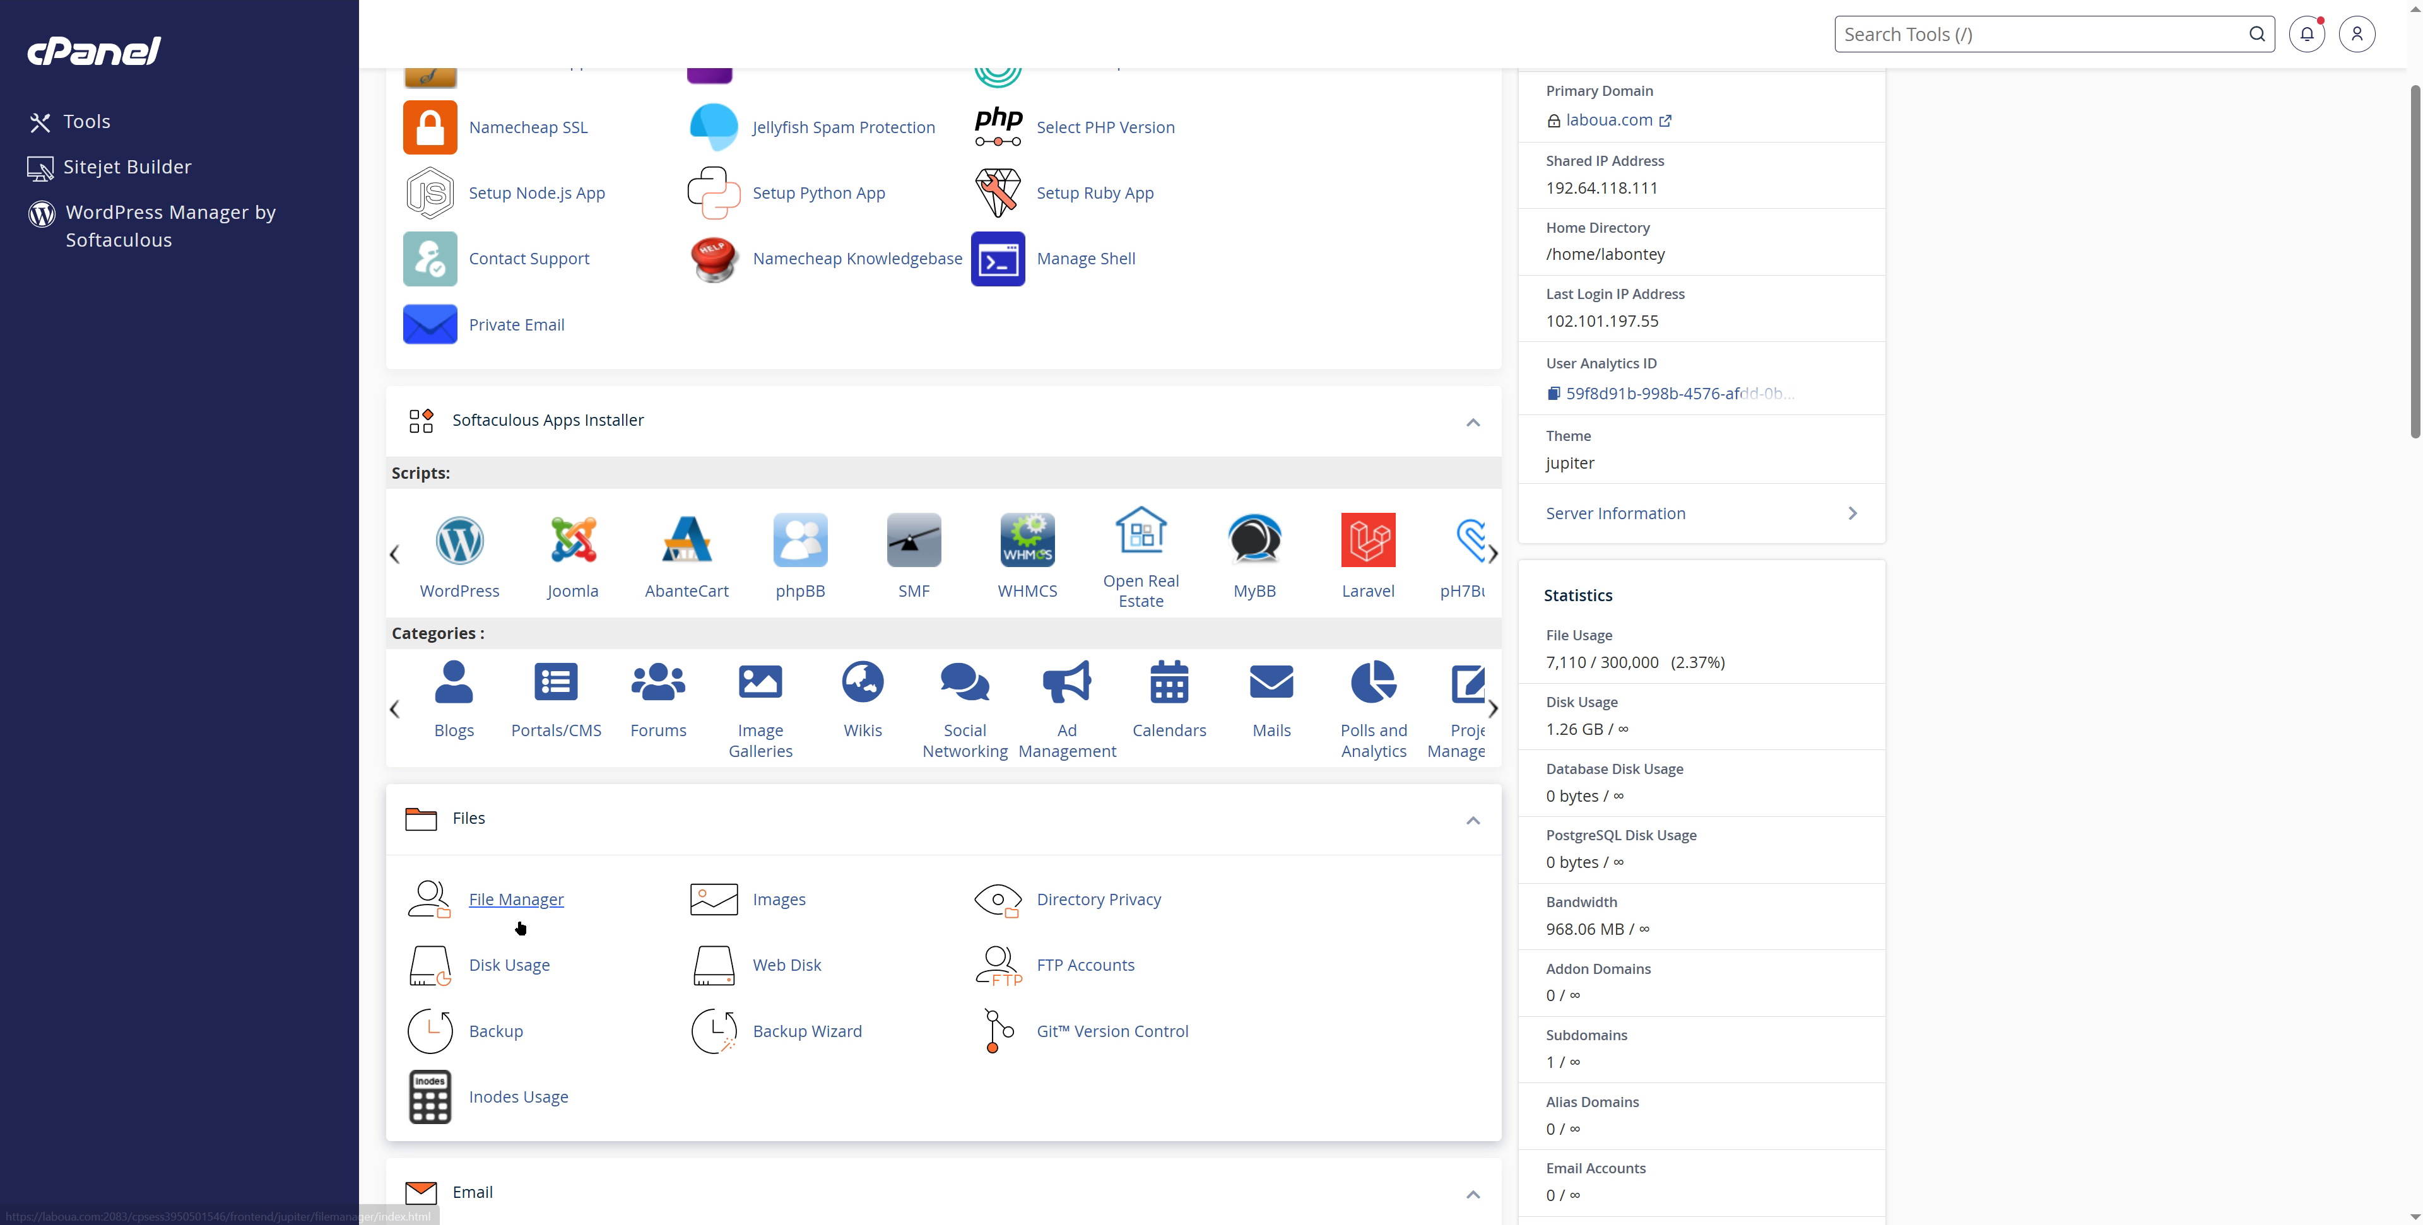
Task: Collapse the Email section
Action: coord(1473,1194)
